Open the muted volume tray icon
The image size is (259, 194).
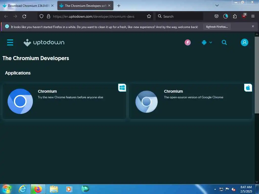pyautogui.click(x=233, y=189)
